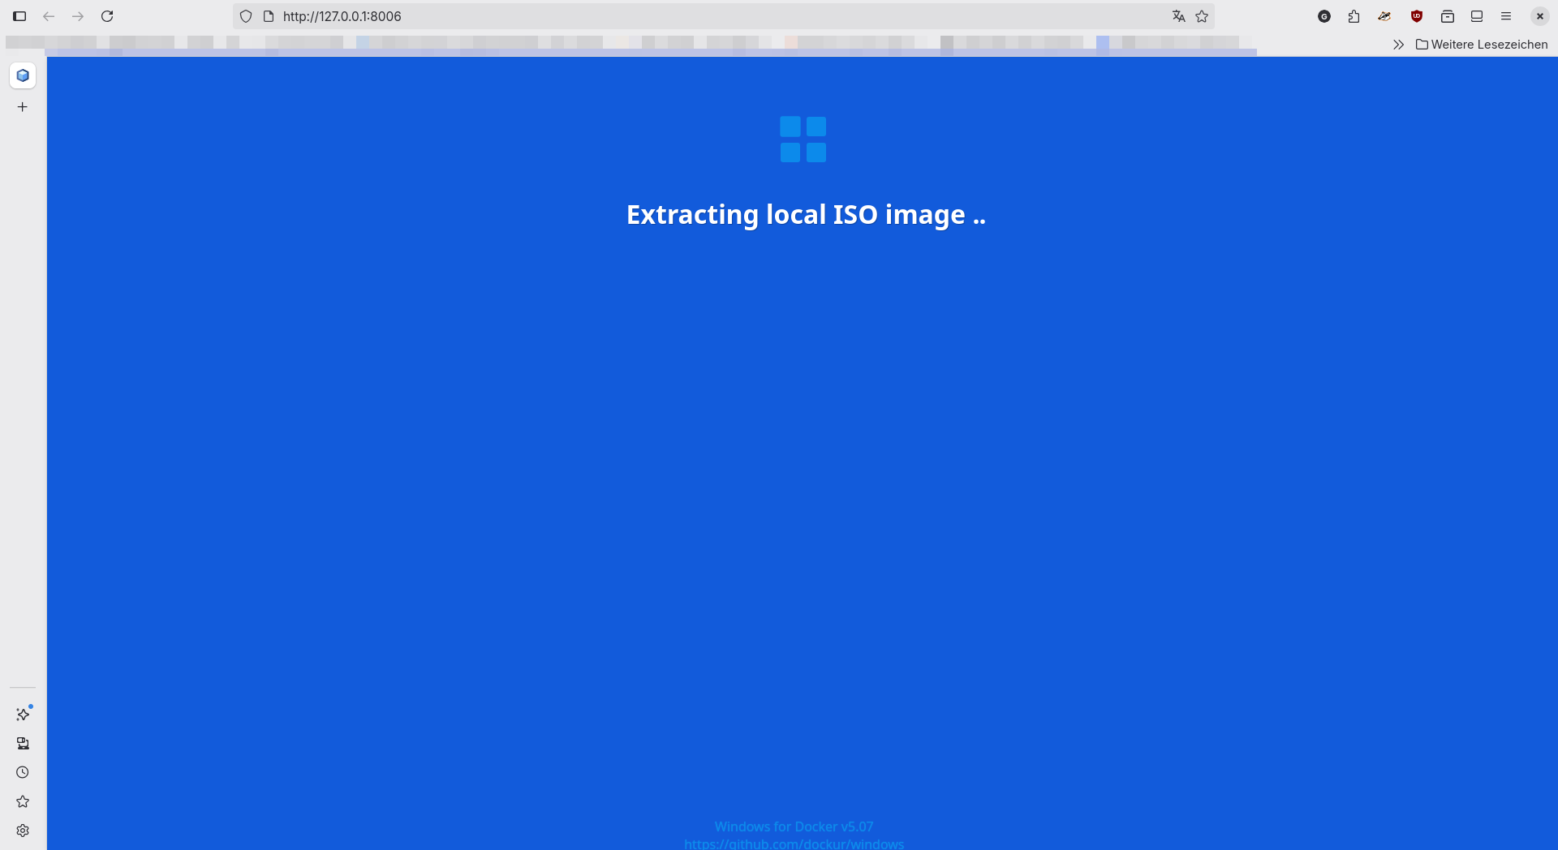1558x850 pixels.
Task: Open a new tab with plus button
Action: tap(23, 107)
